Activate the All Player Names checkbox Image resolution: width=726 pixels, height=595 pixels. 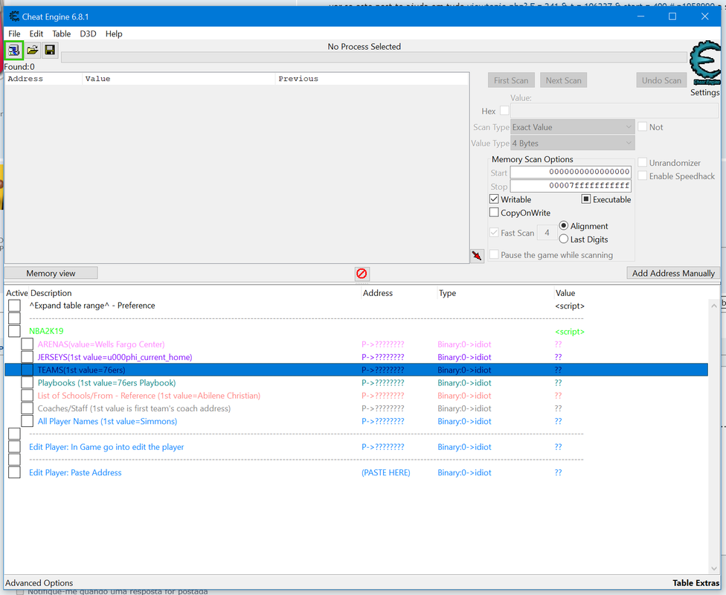tap(28, 422)
